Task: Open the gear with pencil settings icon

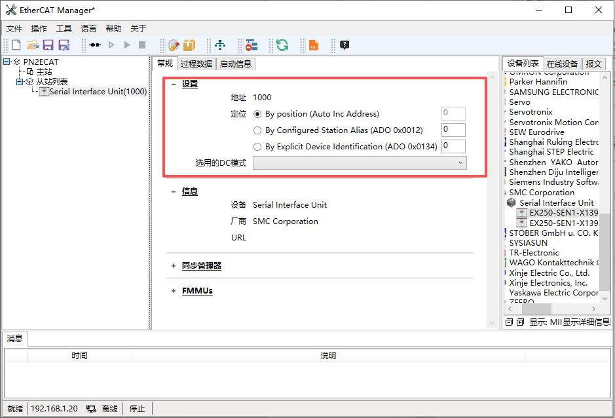Action: pyautogui.click(x=174, y=45)
